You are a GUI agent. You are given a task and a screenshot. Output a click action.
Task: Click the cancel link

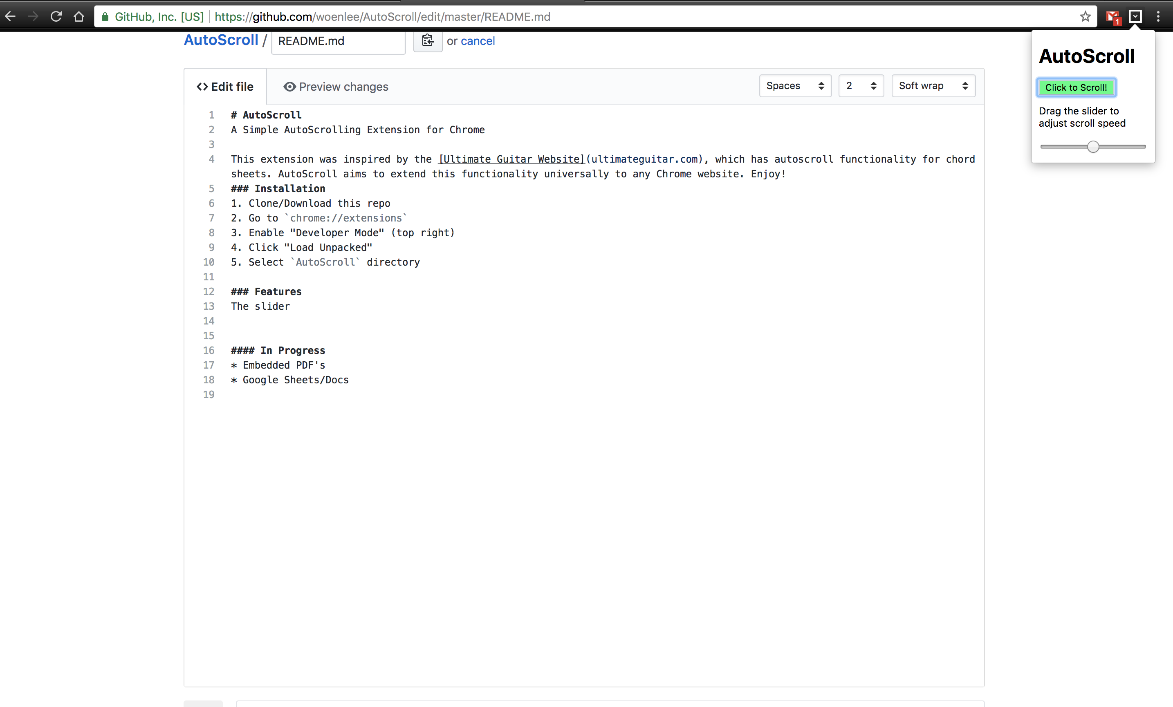[x=478, y=41]
